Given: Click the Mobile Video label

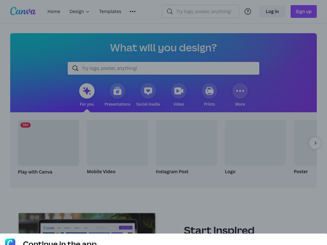Looking at the screenshot, I should click(x=101, y=172).
